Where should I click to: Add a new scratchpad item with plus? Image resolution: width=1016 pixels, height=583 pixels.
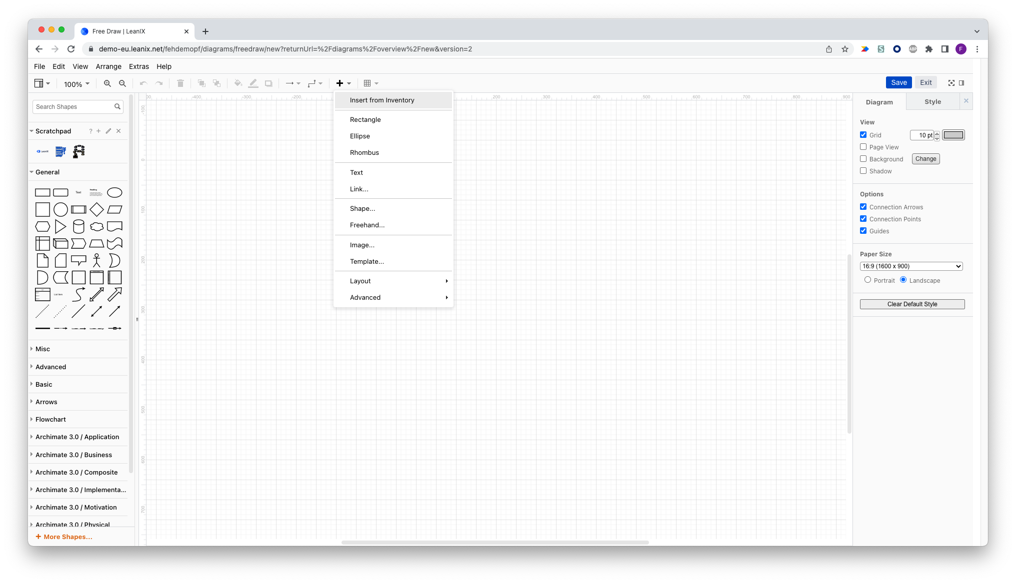pos(98,131)
